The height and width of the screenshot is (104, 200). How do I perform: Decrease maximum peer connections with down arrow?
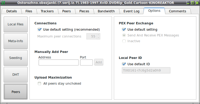pyautogui.click(x=98, y=38)
